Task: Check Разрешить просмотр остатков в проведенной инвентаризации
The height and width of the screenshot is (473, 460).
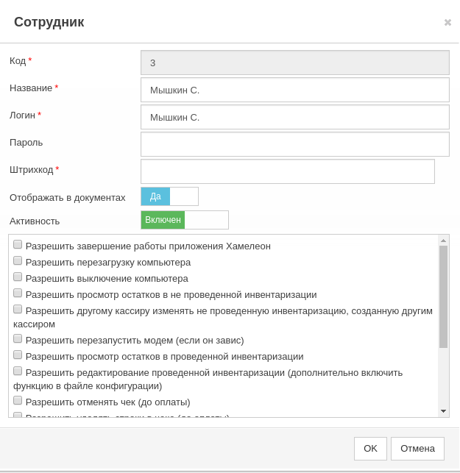Action: (18, 355)
